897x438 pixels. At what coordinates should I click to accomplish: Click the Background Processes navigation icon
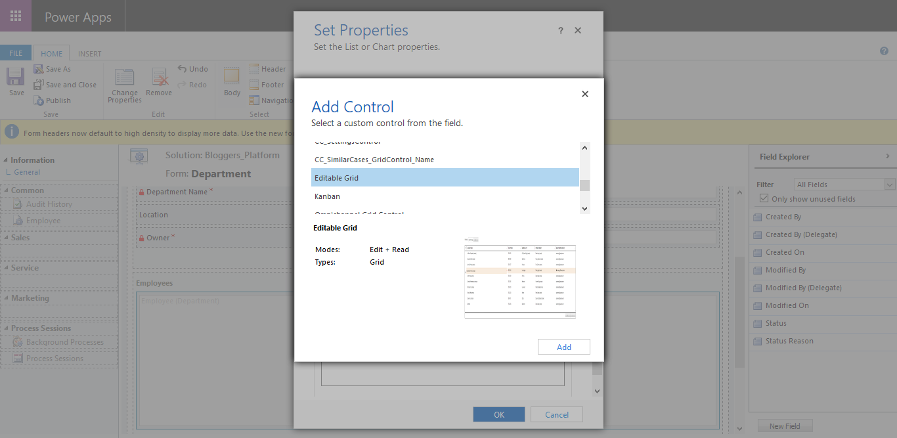pyautogui.click(x=18, y=342)
